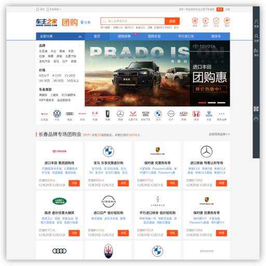Click the 注册 link in the top bar
Viewport: 266px width, 266px height.
click(x=228, y=9)
